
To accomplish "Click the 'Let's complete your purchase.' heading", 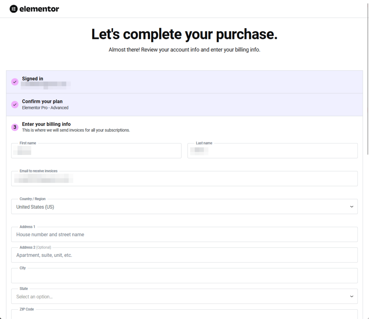I will pos(184,34).
